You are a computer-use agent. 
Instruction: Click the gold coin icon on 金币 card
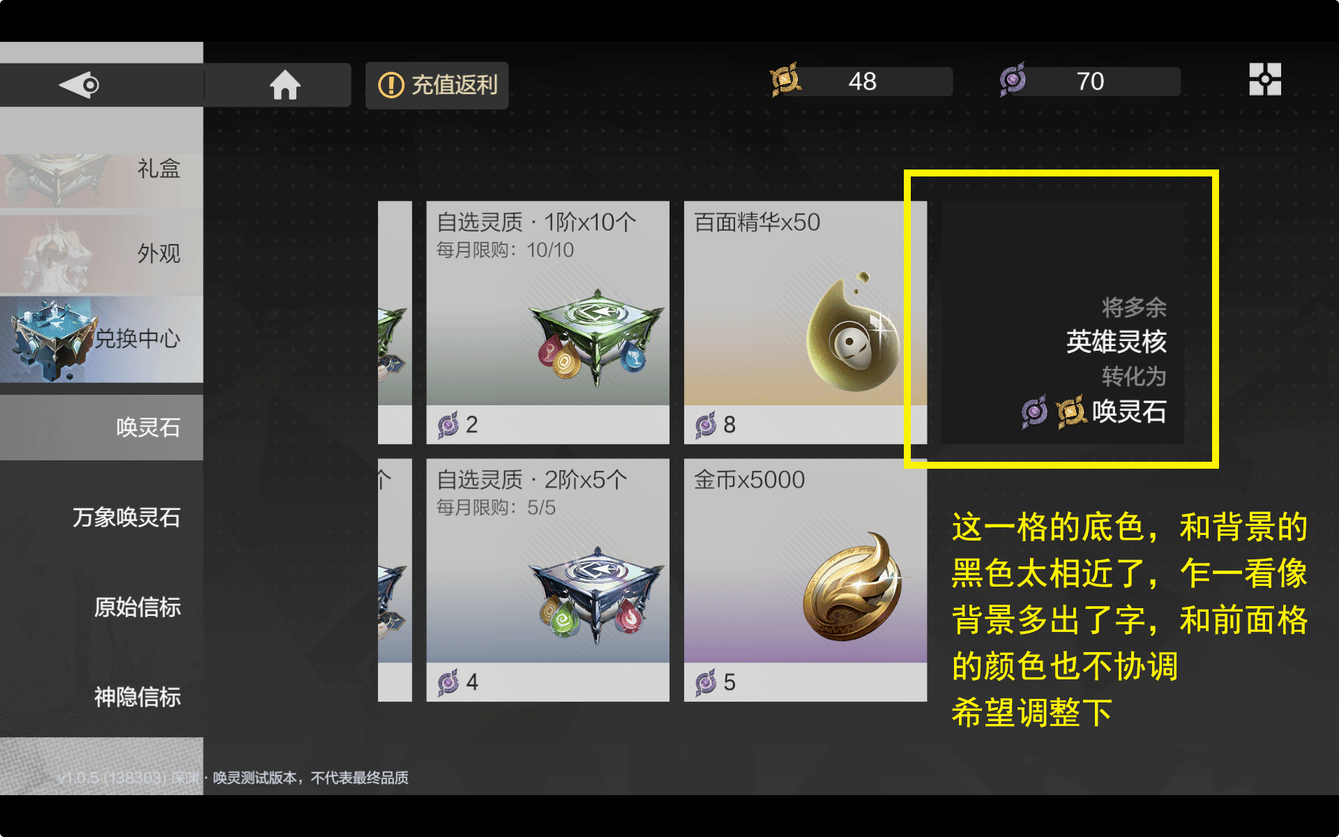pos(852,587)
